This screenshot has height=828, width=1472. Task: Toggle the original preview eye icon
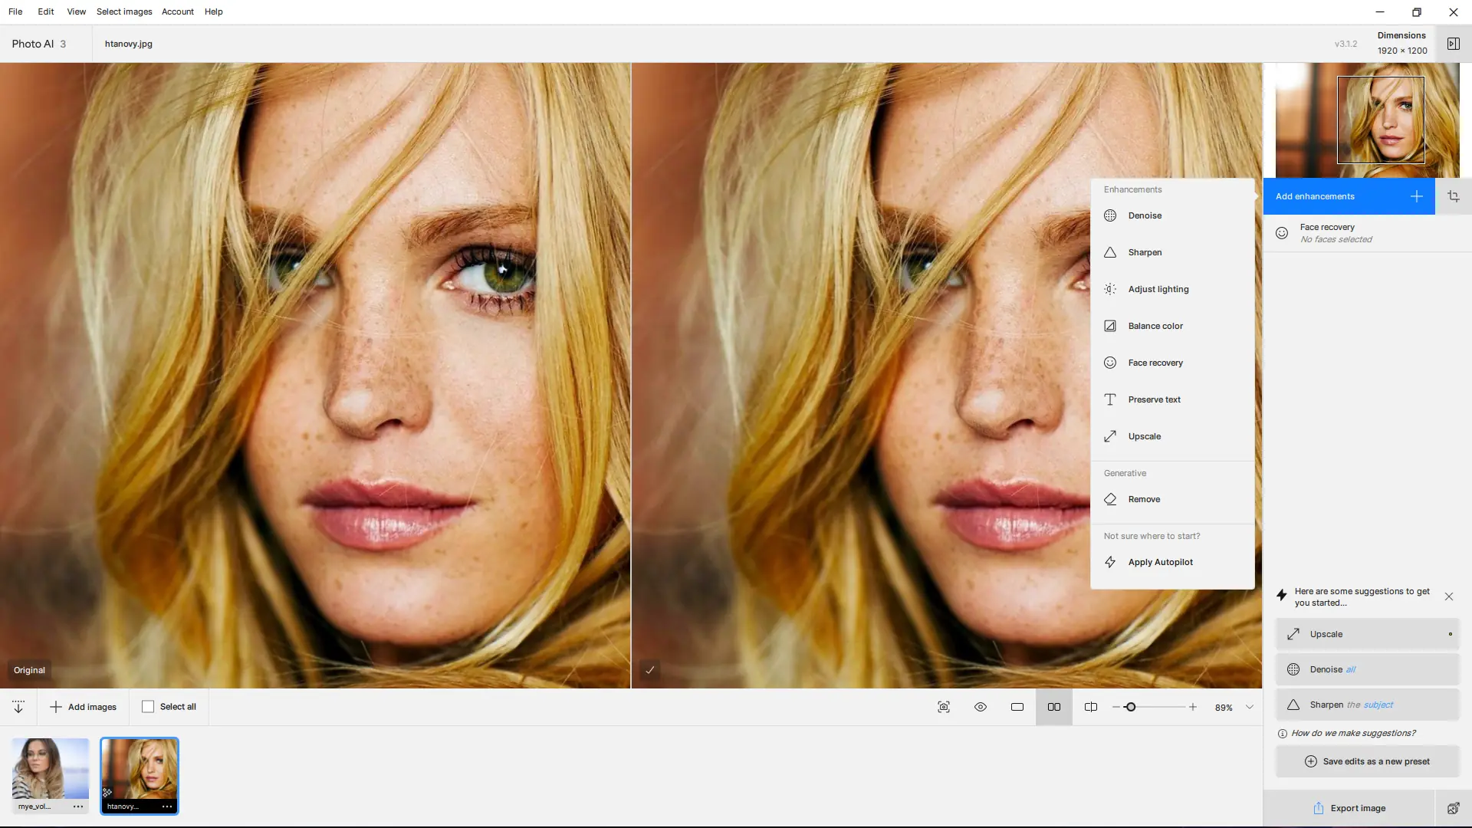point(981,707)
